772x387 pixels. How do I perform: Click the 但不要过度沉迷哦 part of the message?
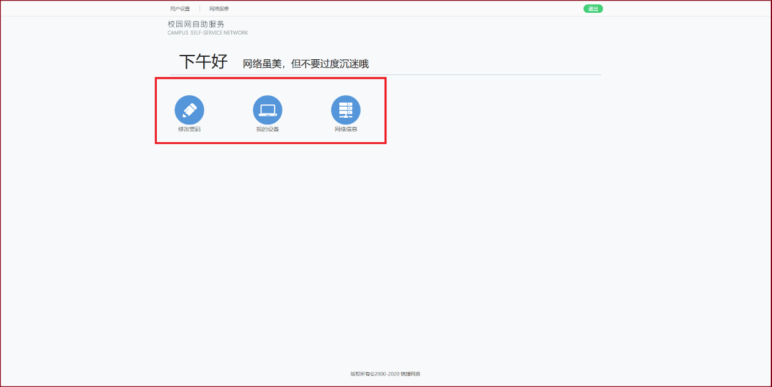(330, 64)
